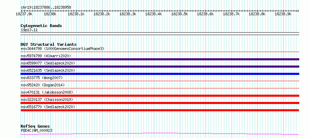Open the nsv6521635 (Sedlazeck2020) label

(48, 70)
